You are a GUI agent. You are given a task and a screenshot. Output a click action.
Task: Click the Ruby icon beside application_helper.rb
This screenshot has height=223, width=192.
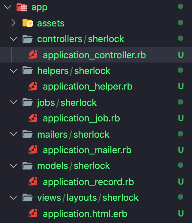[x=33, y=87]
